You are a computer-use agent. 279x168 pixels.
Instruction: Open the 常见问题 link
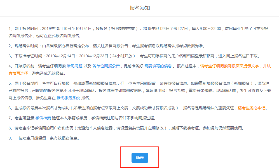(x=74, y=66)
